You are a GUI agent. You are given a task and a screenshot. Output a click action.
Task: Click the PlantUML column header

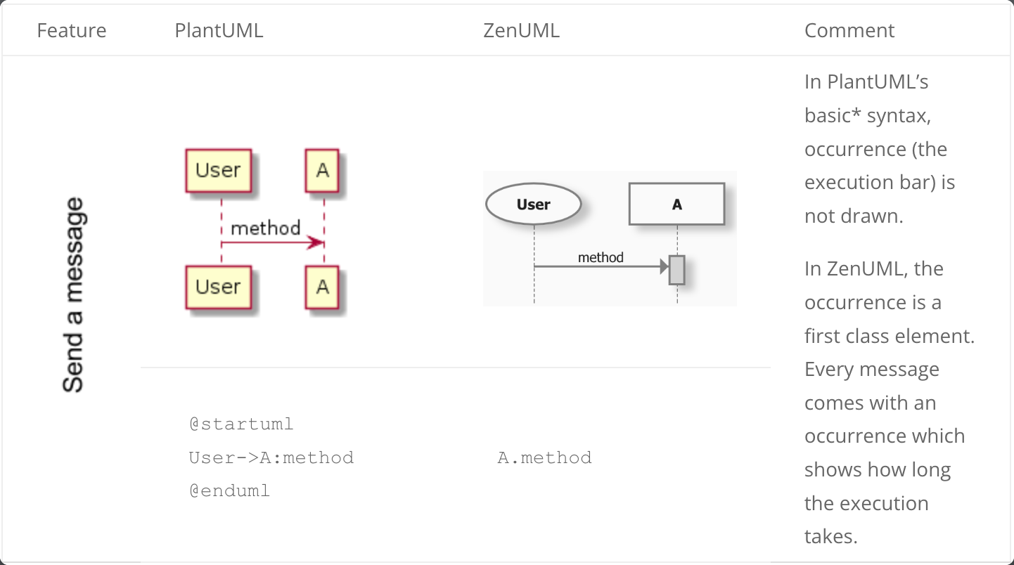[219, 31]
